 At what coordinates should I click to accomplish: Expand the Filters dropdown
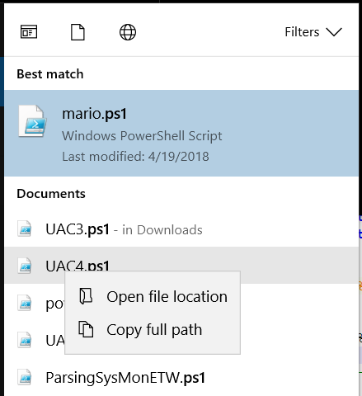point(313,32)
